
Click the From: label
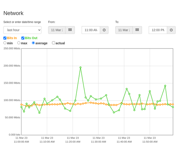[x=52, y=22]
